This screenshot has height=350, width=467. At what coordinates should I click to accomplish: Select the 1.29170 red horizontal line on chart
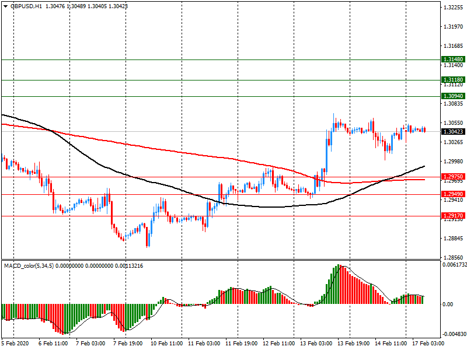click(221, 216)
